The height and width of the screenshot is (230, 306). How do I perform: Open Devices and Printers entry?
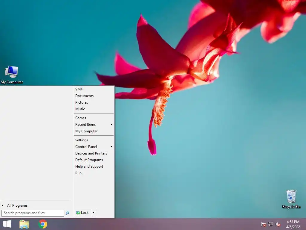[94, 153]
